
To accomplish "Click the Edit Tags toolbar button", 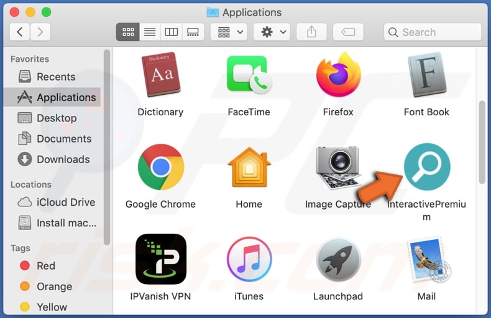I will click(348, 32).
